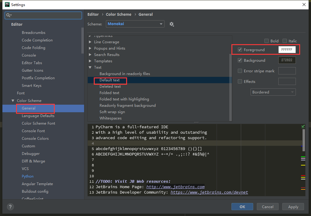311x216 pixels.
Task: Click the Editor breadcrumb
Action: click(93, 14)
